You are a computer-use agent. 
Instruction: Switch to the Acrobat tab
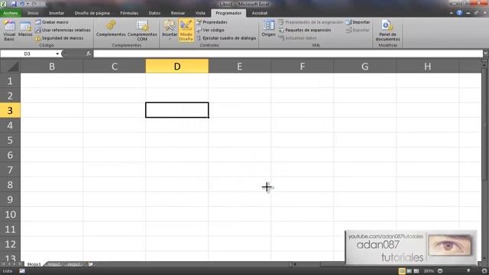tap(260, 13)
